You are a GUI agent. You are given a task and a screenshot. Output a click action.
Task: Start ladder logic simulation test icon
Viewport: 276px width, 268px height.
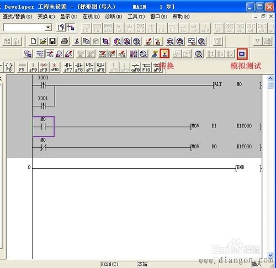[242, 54]
